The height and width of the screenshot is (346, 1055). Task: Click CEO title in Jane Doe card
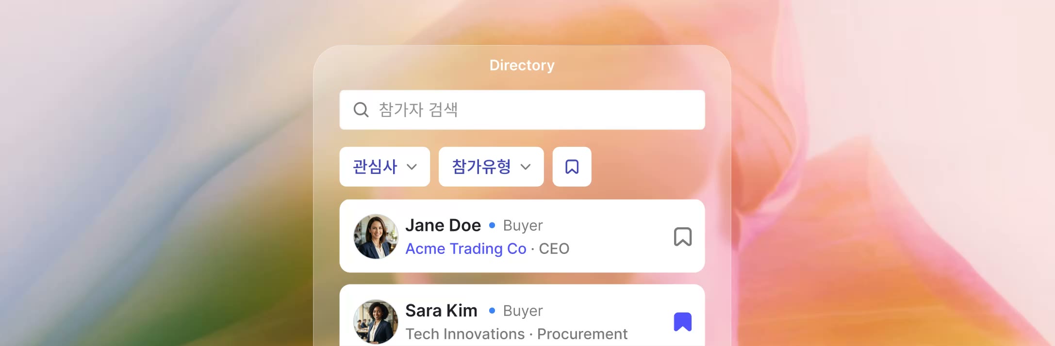[x=554, y=249]
